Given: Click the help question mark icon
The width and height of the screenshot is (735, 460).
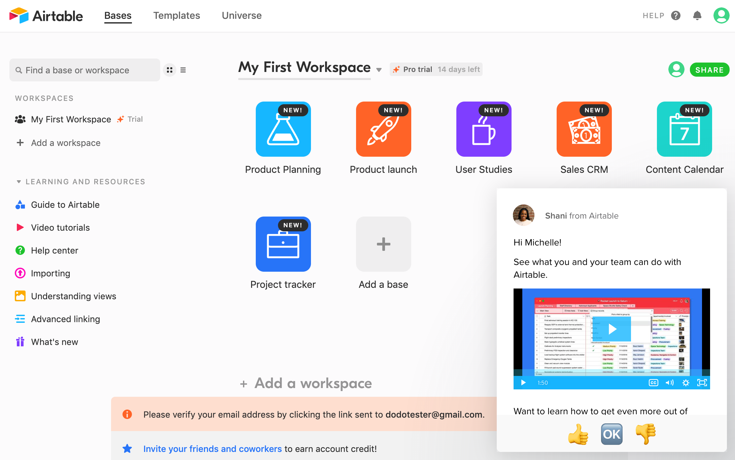Looking at the screenshot, I should (x=675, y=15).
